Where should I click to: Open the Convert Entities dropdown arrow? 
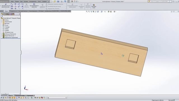click(x=34, y=9)
